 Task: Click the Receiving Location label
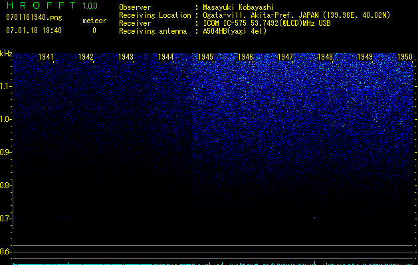point(155,15)
